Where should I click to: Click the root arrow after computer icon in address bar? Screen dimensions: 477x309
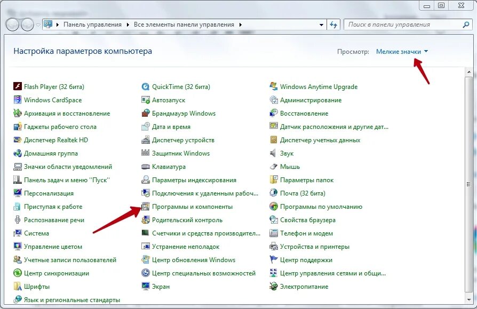[58, 25]
